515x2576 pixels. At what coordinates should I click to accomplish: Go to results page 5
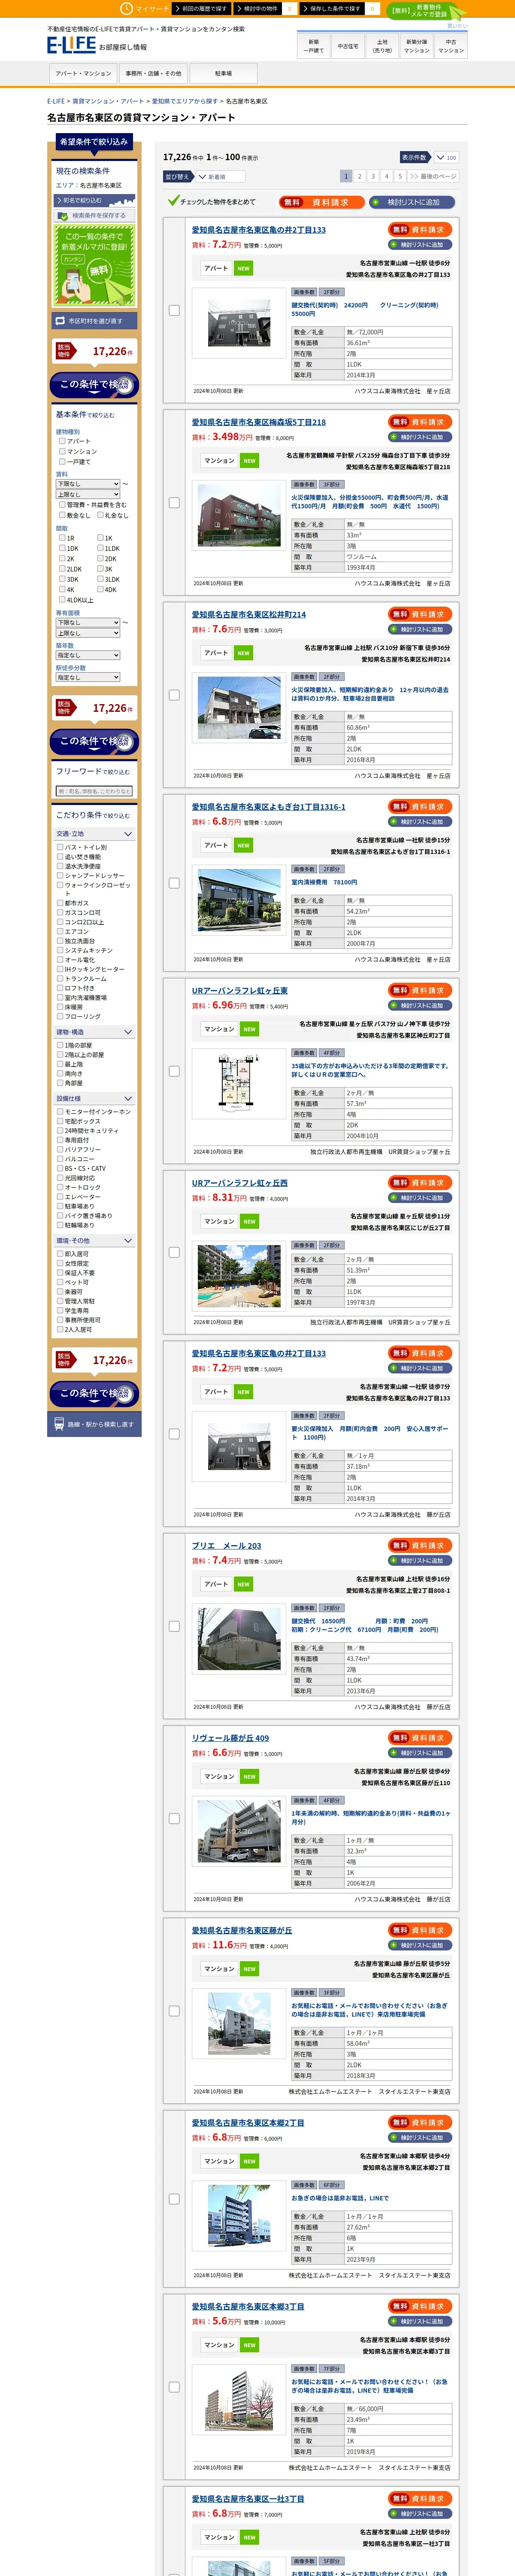pyautogui.click(x=400, y=176)
